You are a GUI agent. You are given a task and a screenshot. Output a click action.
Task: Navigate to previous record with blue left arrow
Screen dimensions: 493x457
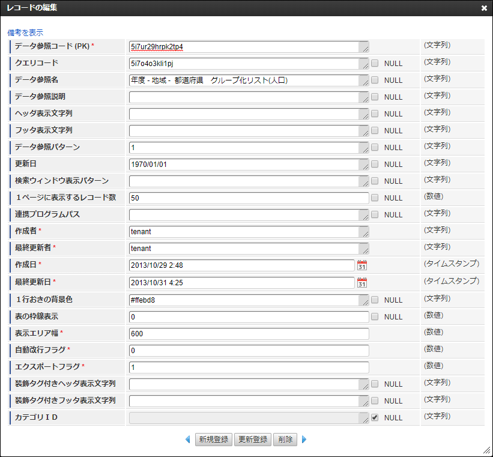pyautogui.click(x=187, y=440)
